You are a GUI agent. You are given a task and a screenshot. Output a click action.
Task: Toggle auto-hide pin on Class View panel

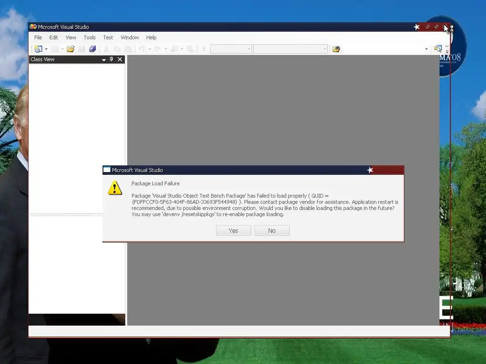[111, 59]
